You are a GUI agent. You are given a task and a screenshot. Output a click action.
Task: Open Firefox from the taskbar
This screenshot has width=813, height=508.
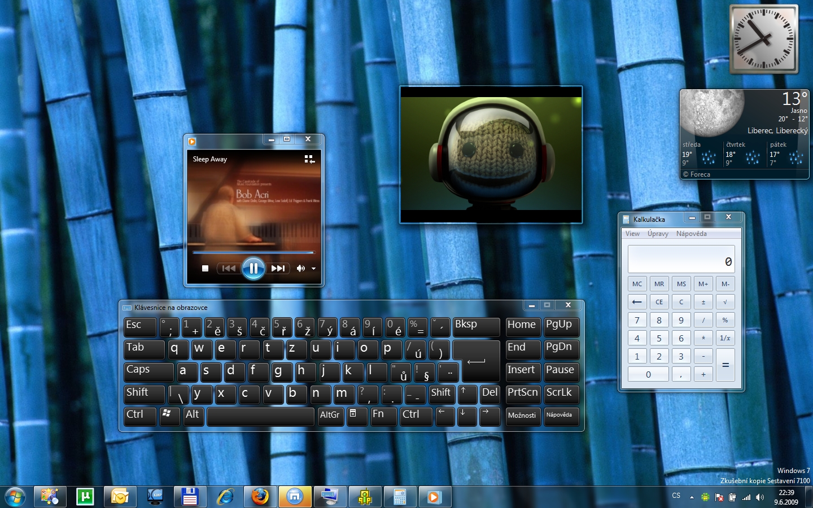pos(260,497)
